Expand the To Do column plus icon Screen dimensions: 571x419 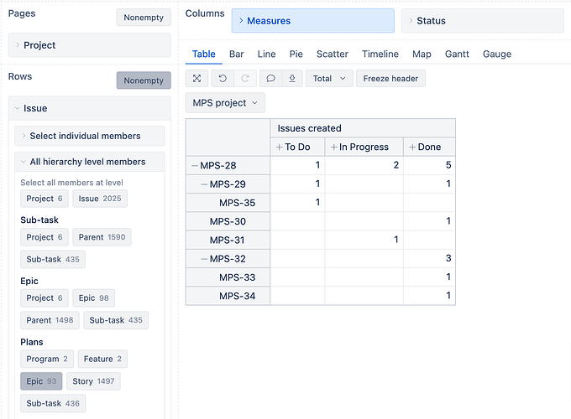click(x=280, y=147)
